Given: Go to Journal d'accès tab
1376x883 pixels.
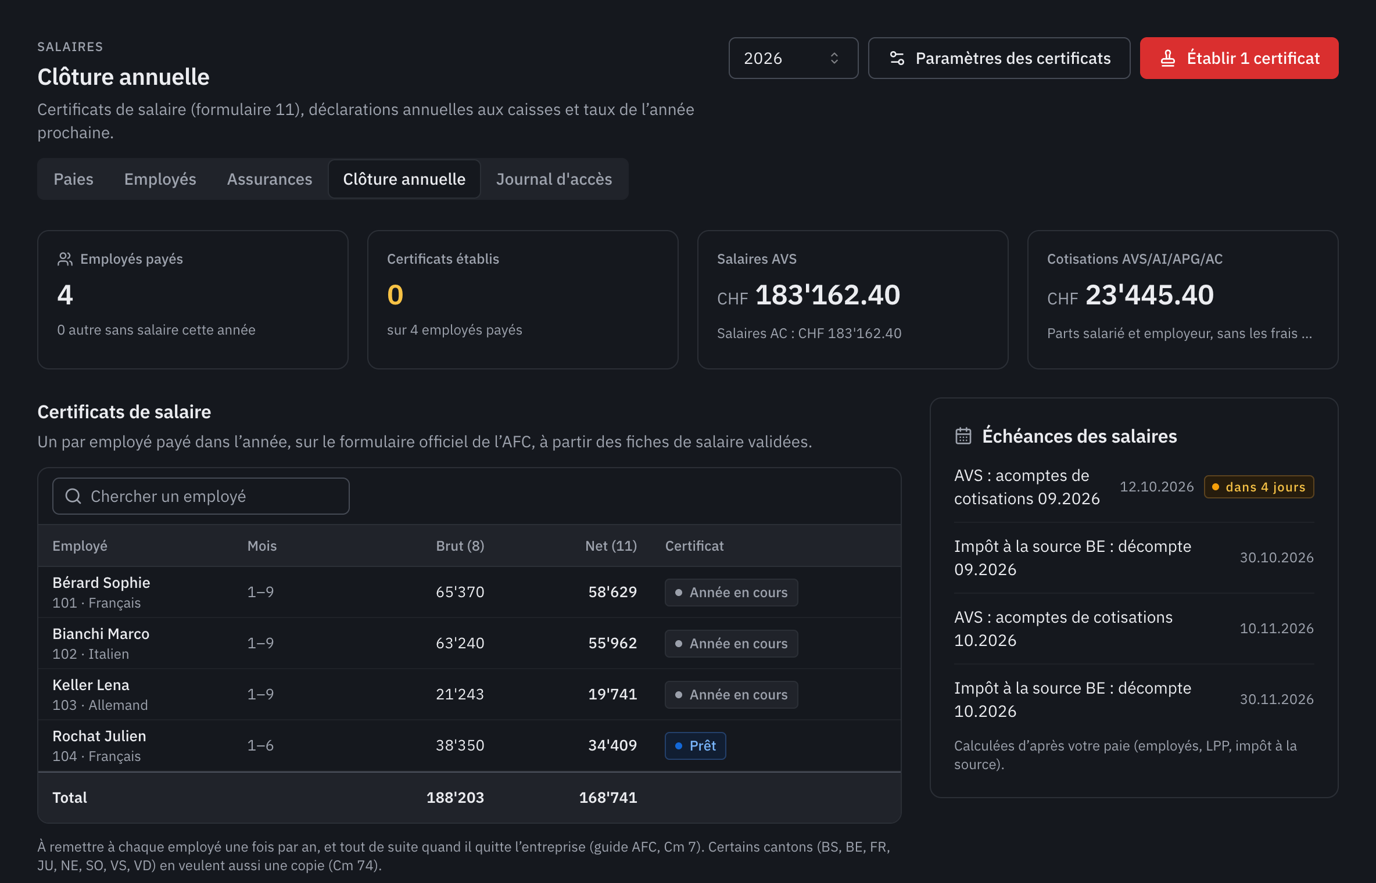Looking at the screenshot, I should tap(554, 179).
